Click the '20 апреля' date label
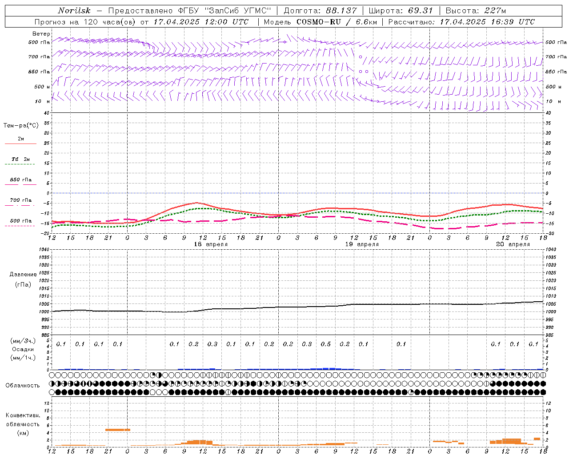Image resolution: width=569 pixels, height=455 pixels. [x=513, y=244]
